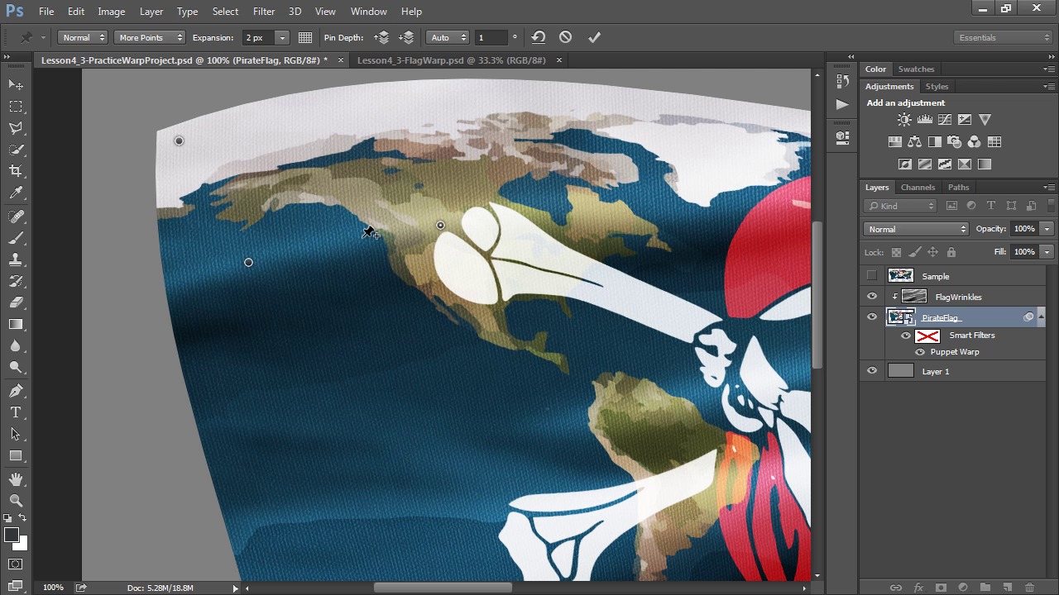Open the Essentials workspace dropdown

point(1002,37)
